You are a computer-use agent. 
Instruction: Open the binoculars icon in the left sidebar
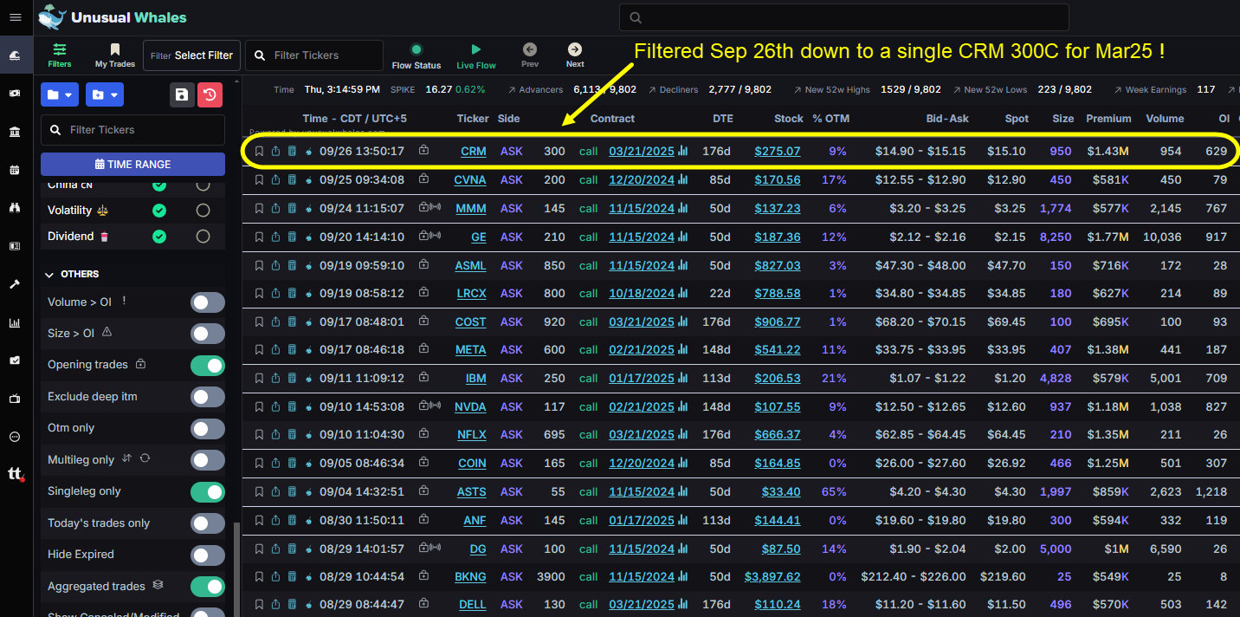[15, 208]
